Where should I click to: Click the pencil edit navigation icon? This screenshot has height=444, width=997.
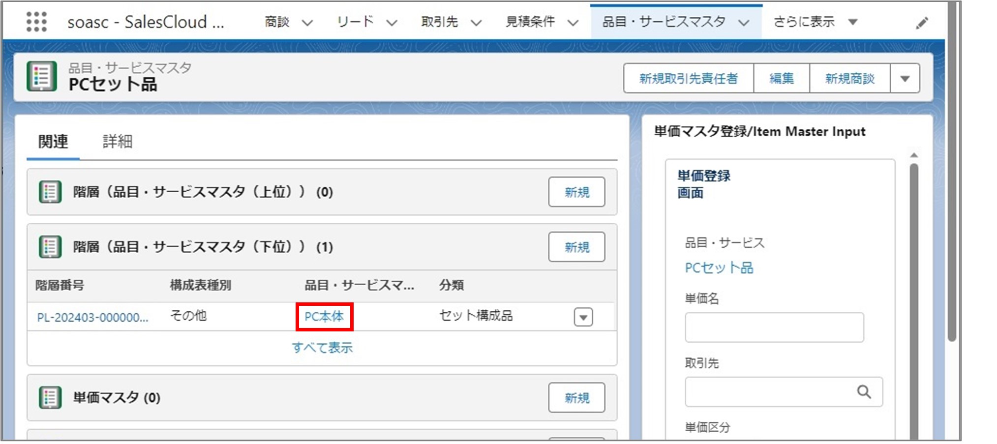tap(922, 23)
